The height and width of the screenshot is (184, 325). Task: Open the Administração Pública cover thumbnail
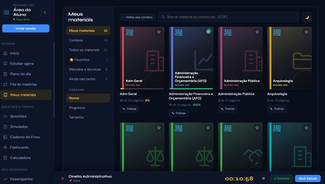(240, 58)
